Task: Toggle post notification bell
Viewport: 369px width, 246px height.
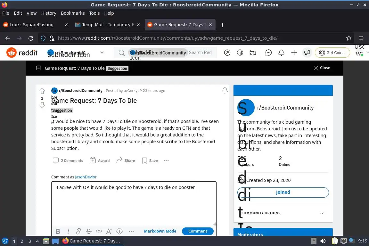Action: pyautogui.click(x=225, y=90)
